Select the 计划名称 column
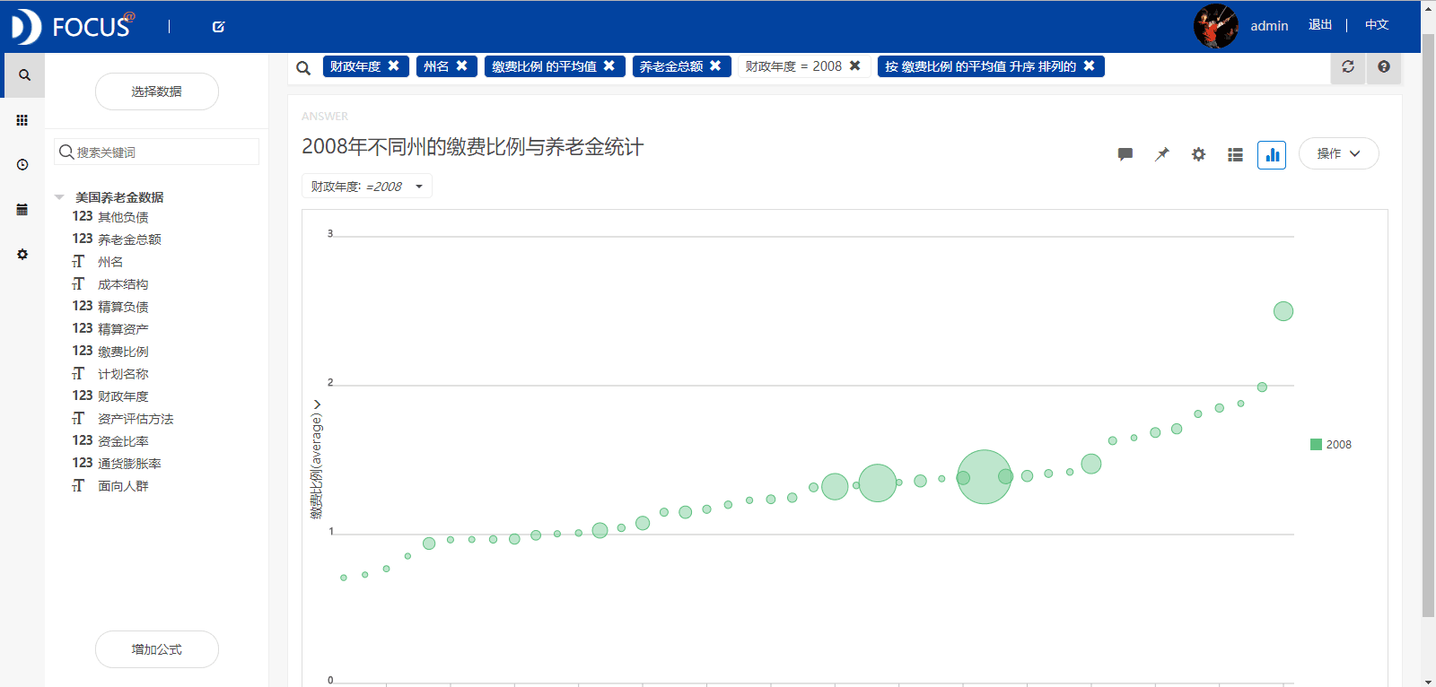The image size is (1436, 687). (123, 374)
